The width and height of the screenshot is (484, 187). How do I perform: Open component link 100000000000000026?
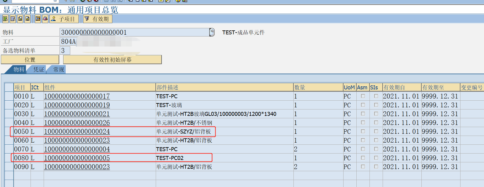click(77, 123)
